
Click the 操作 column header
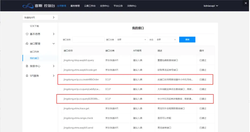click(x=201, y=51)
